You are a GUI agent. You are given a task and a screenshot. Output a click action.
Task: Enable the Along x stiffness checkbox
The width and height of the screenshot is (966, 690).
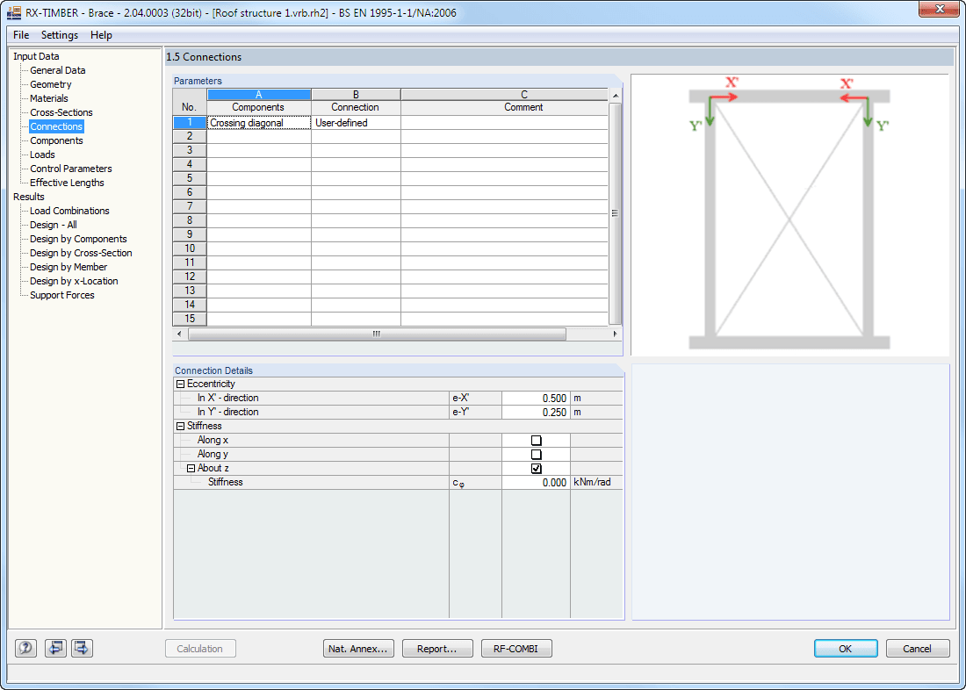[x=536, y=441]
